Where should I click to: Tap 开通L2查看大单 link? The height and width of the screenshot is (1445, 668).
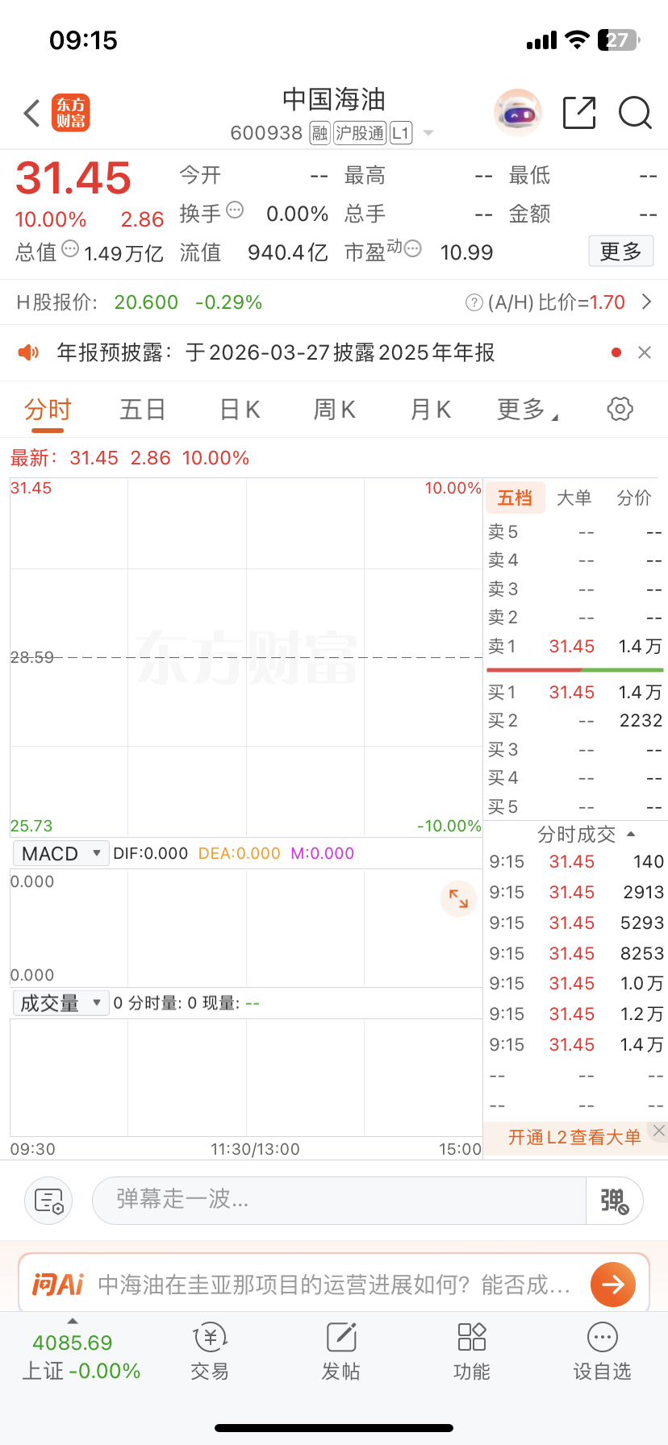click(x=574, y=1138)
